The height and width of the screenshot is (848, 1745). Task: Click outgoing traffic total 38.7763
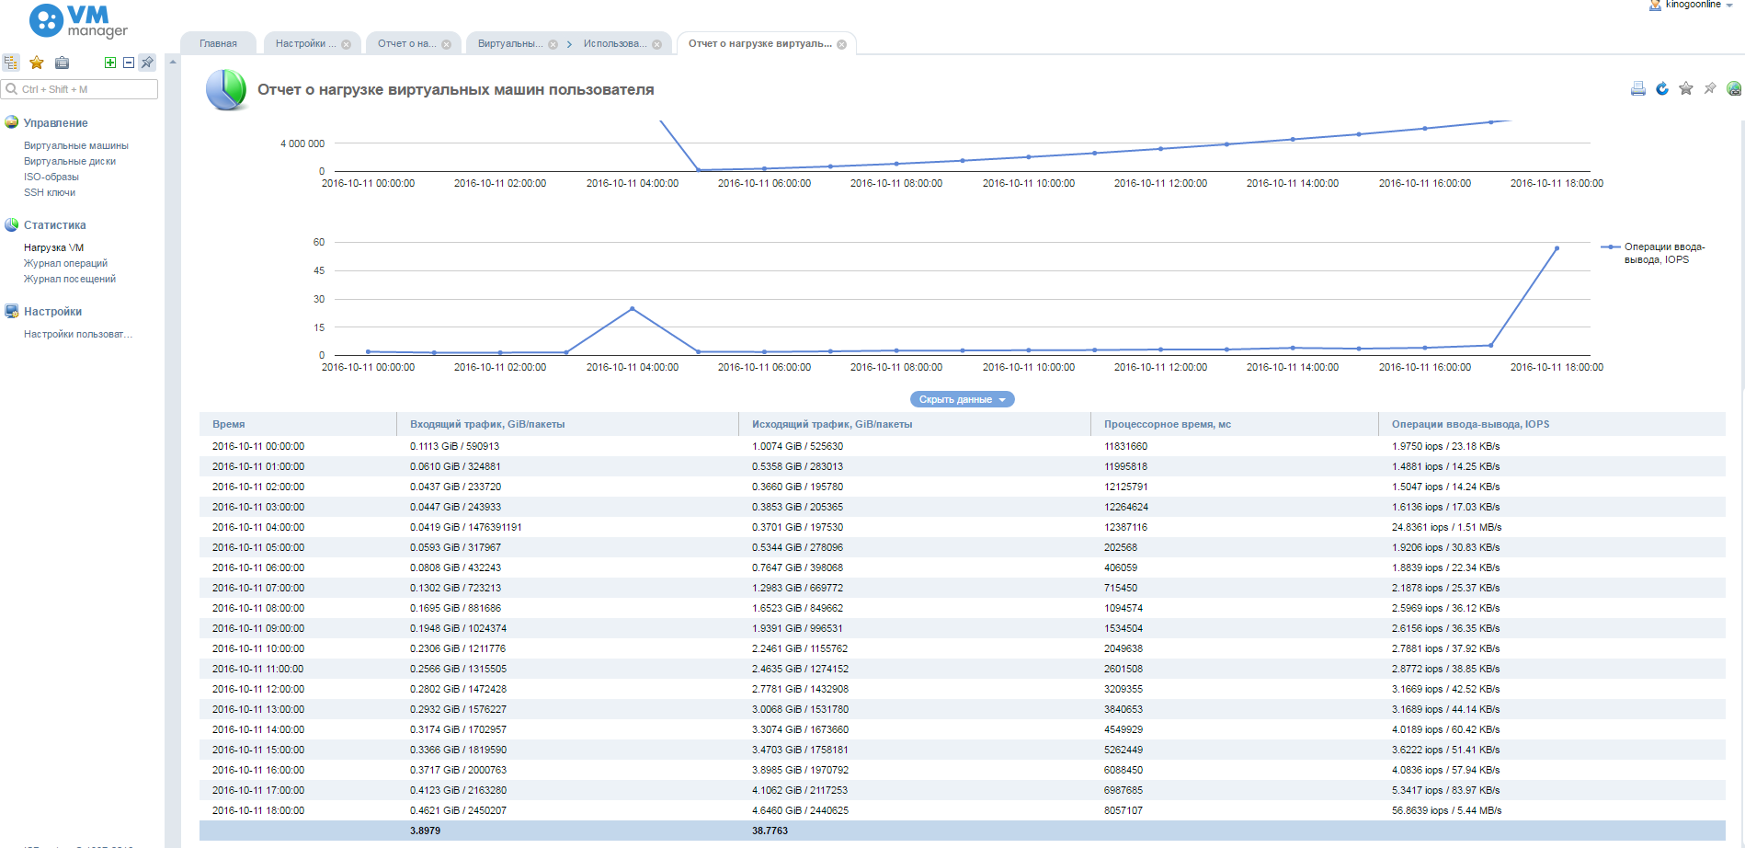(x=770, y=831)
